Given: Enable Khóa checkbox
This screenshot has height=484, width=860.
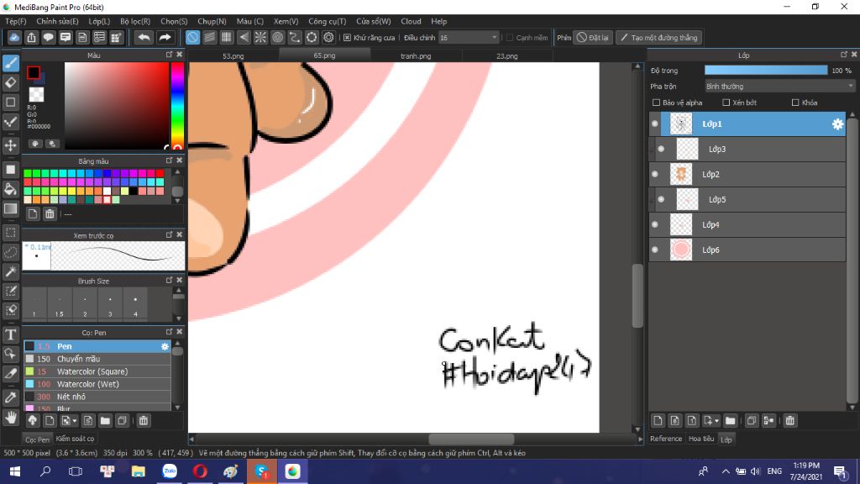Looking at the screenshot, I should click(x=795, y=103).
